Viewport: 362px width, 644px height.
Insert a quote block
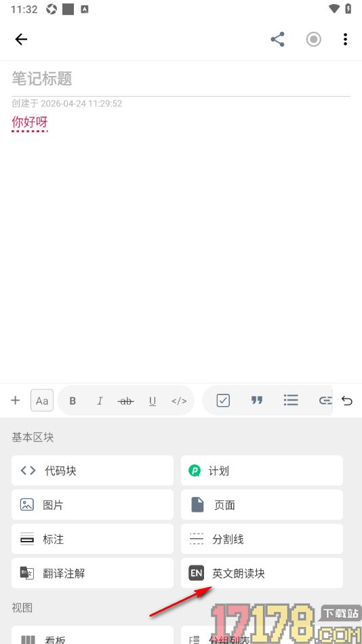click(257, 400)
